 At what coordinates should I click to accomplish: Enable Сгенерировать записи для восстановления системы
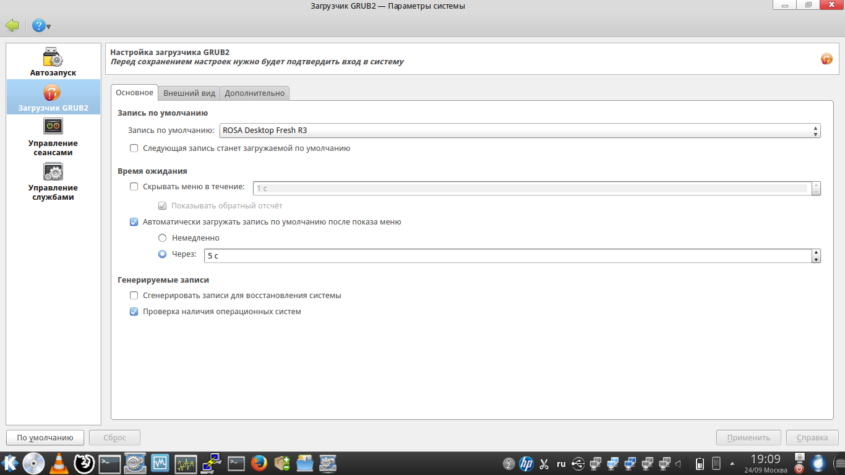point(134,296)
